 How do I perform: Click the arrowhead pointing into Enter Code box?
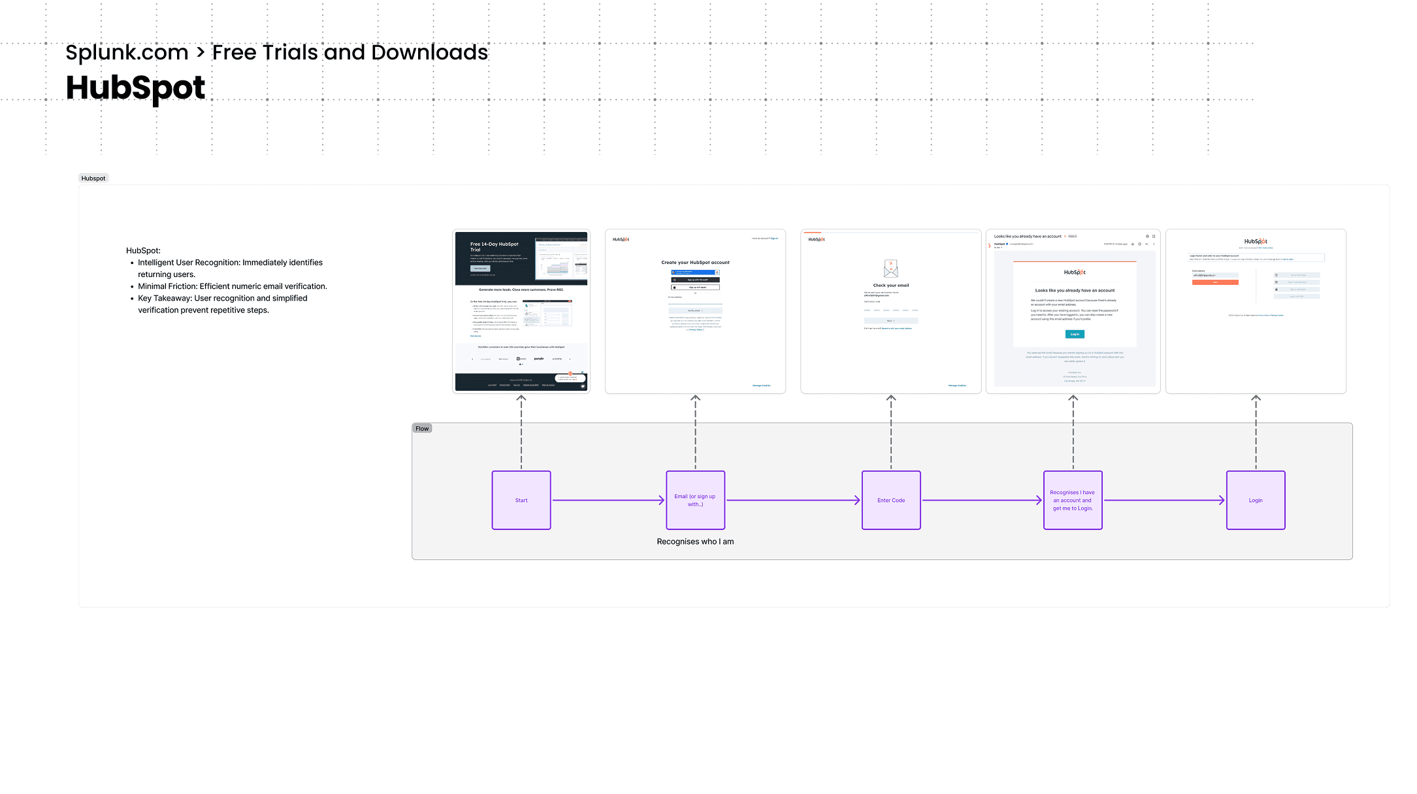click(x=857, y=501)
